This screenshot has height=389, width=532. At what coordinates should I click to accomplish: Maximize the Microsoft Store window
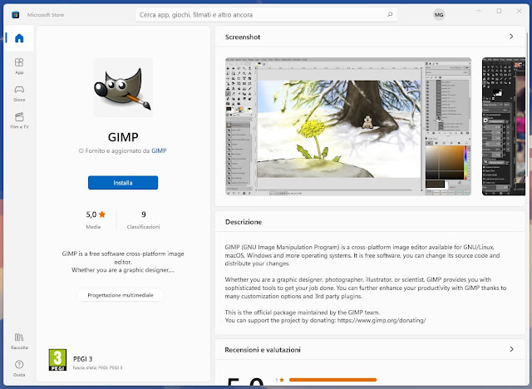(499, 11)
